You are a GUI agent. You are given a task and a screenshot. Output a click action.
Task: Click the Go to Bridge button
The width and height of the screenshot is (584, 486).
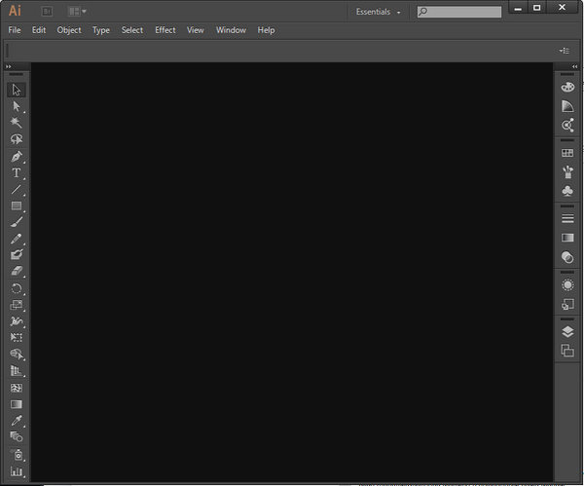(x=47, y=12)
